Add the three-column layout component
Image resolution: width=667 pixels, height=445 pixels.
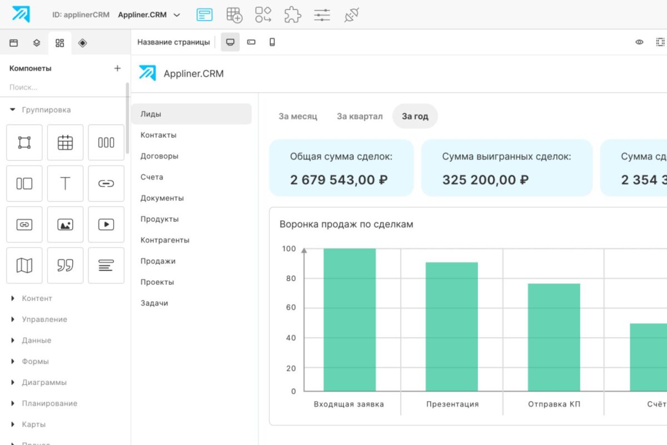(x=106, y=142)
